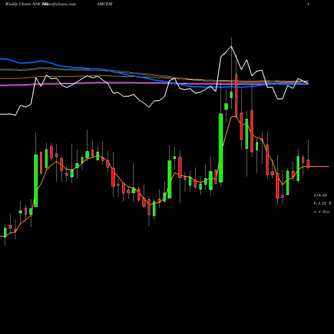The image size is (334, 334).
Task: Click the 'in 4 Days' label
Action: coord(321,212)
